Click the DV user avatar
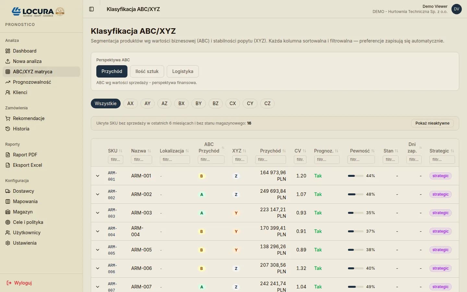467x292 pixels. click(x=456, y=9)
